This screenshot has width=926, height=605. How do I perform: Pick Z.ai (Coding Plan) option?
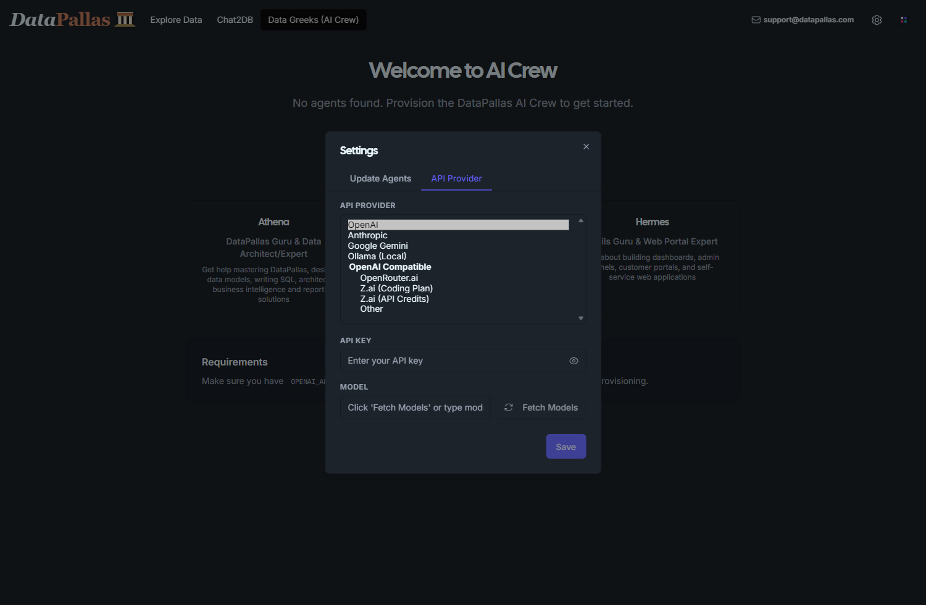pyautogui.click(x=458, y=288)
